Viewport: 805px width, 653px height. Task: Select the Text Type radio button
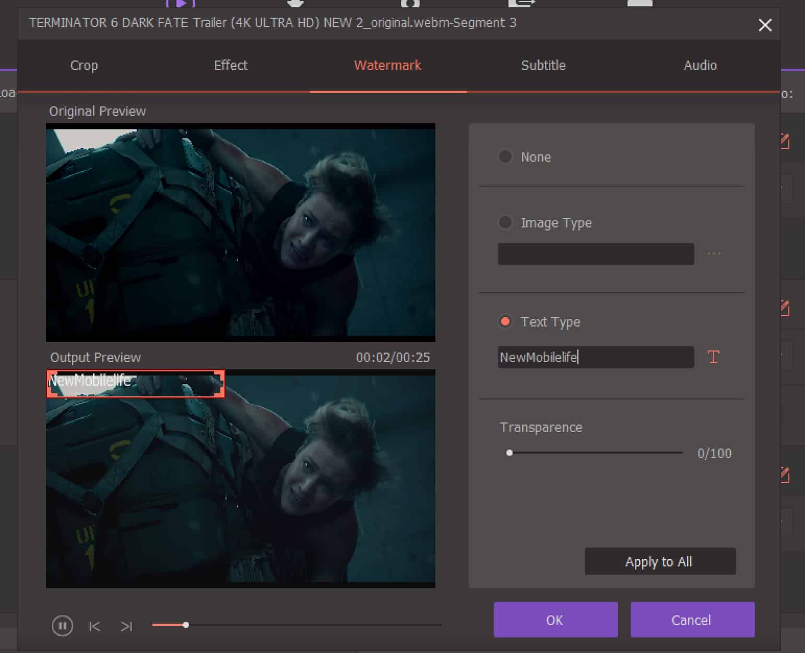pyautogui.click(x=505, y=321)
